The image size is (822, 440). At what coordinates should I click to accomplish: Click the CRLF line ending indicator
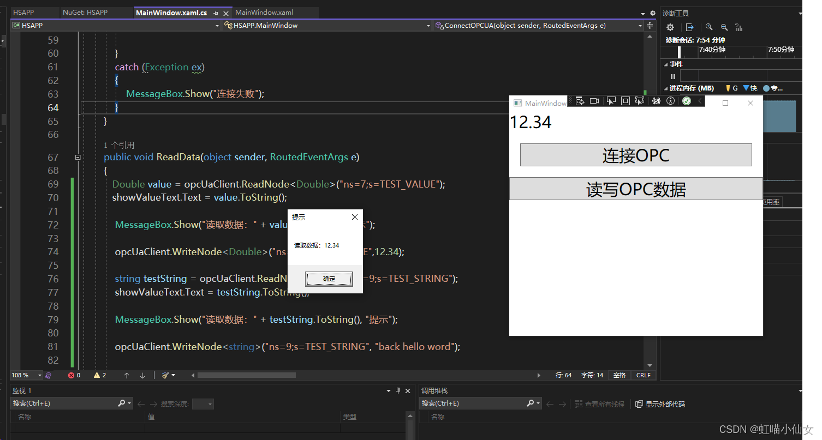click(x=644, y=375)
